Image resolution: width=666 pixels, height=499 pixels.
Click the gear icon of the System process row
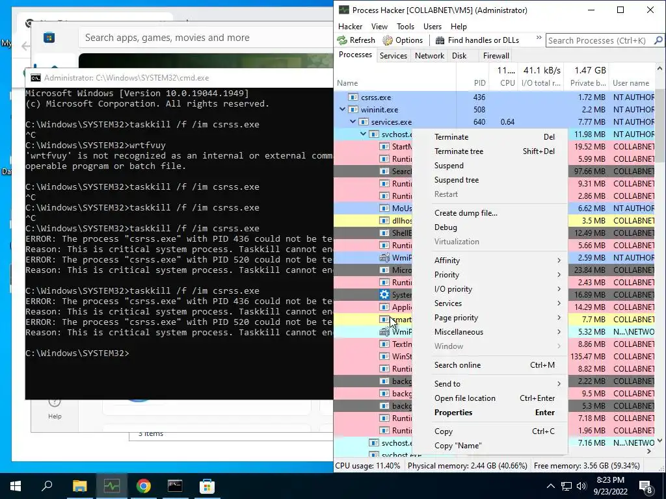(384, 294)
